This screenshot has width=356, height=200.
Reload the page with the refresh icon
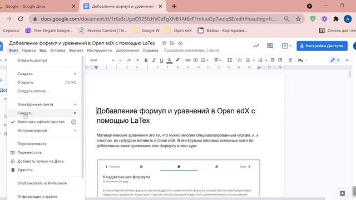coord(21,19)
